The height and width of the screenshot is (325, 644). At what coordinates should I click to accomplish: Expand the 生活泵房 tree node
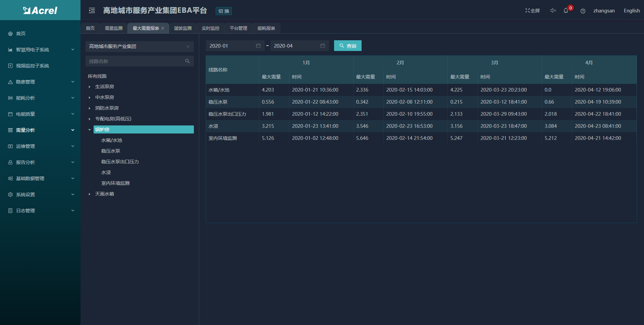[90, 87]
